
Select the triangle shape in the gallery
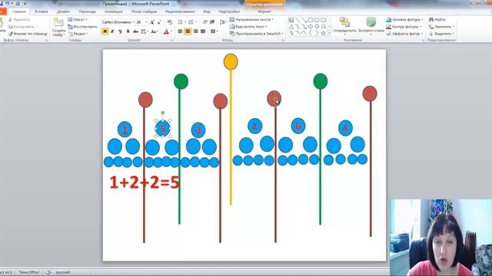pos(291,27)
